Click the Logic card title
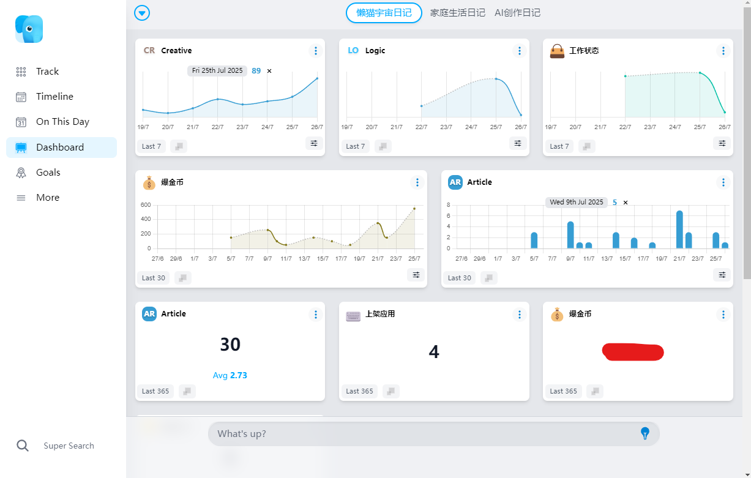 pyautogui.click(x=375, y=51)
